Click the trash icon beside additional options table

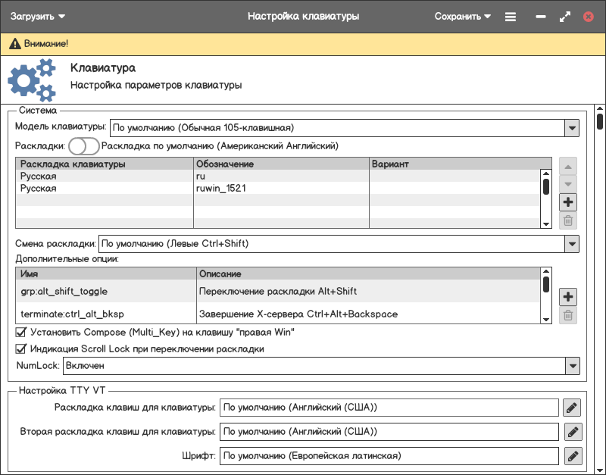tap(568, 316)
